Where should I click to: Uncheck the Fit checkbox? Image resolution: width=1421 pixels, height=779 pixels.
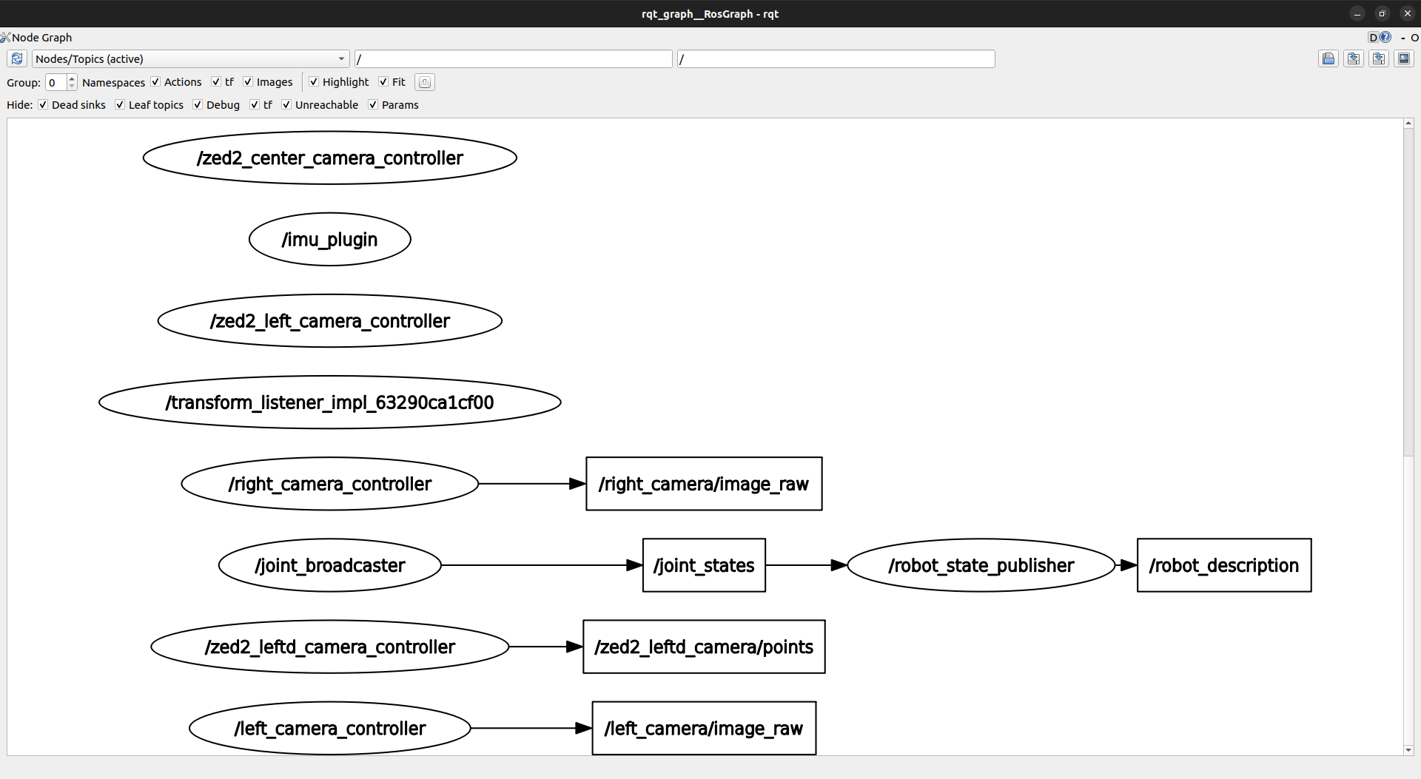pos(383,81)
